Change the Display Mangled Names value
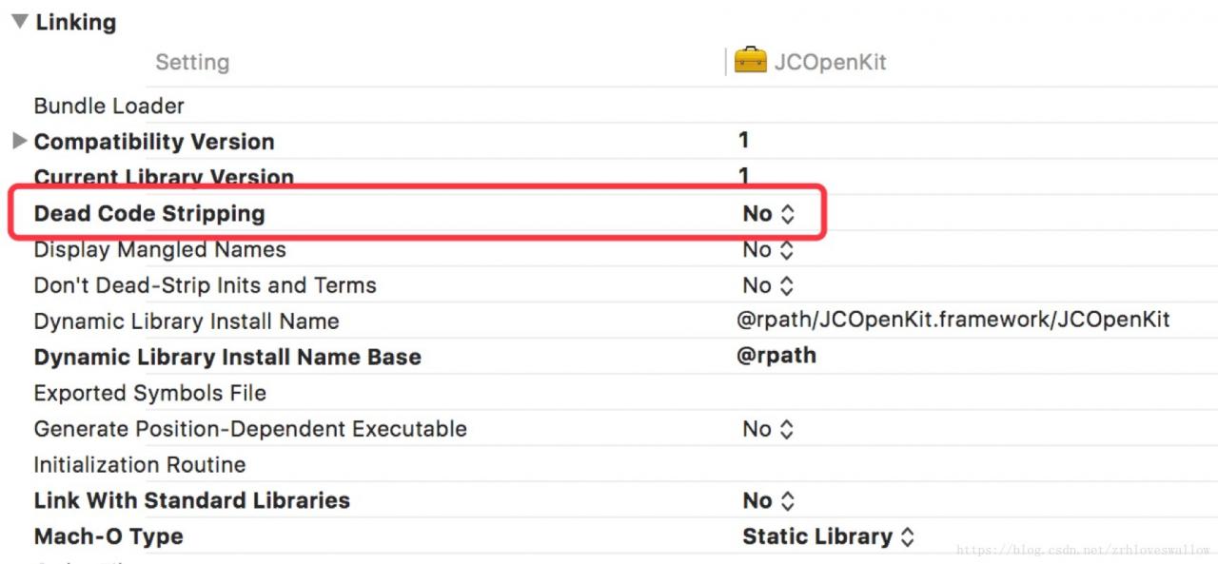 pos(768,250)
